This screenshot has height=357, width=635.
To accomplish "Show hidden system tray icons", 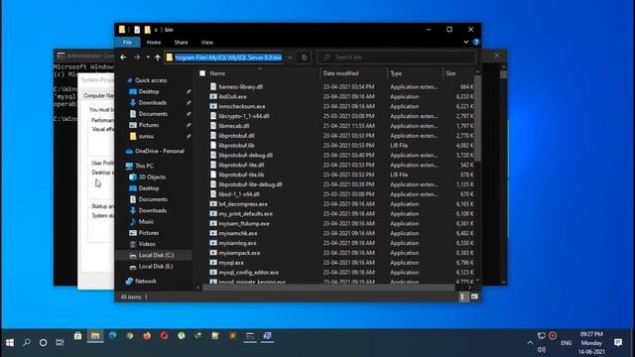I will pyautogui.click(x=530, y=343).
